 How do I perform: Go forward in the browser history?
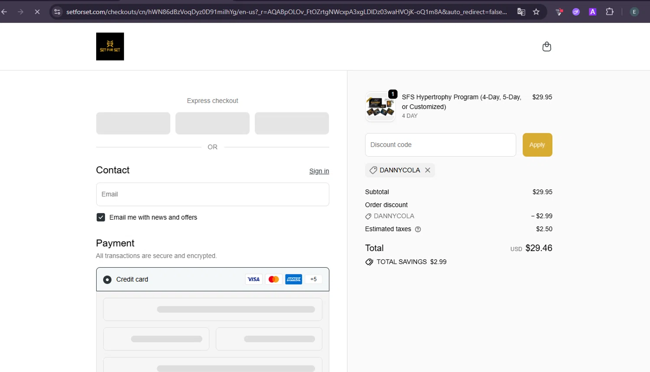(20, 12)
